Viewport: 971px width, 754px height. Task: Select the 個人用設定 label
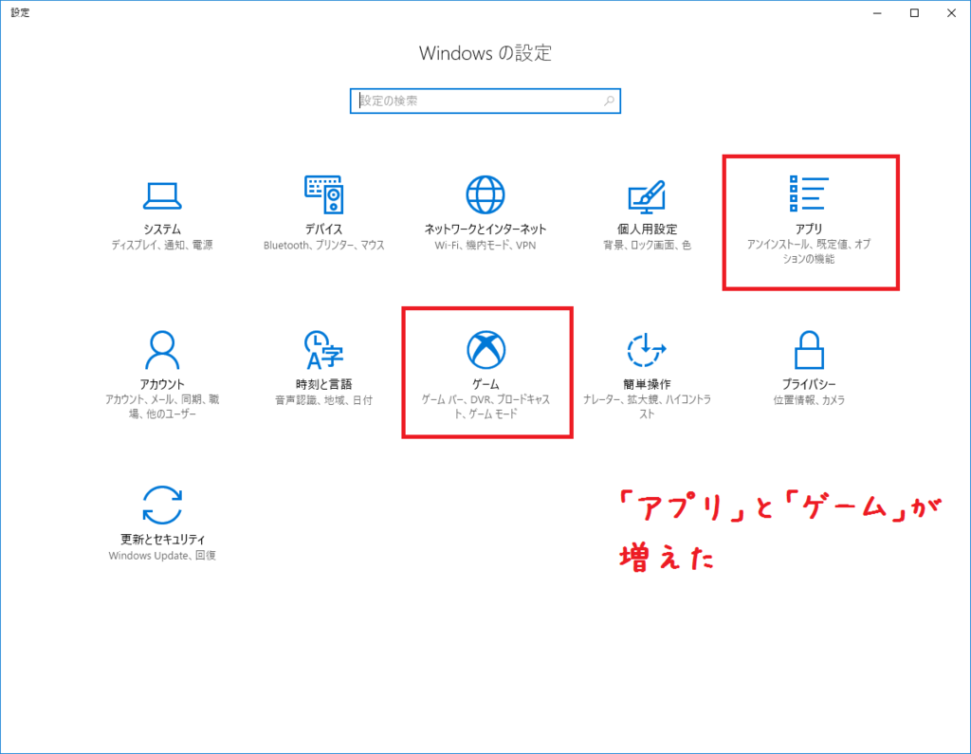pyautogui.click(x=647, y=230)
